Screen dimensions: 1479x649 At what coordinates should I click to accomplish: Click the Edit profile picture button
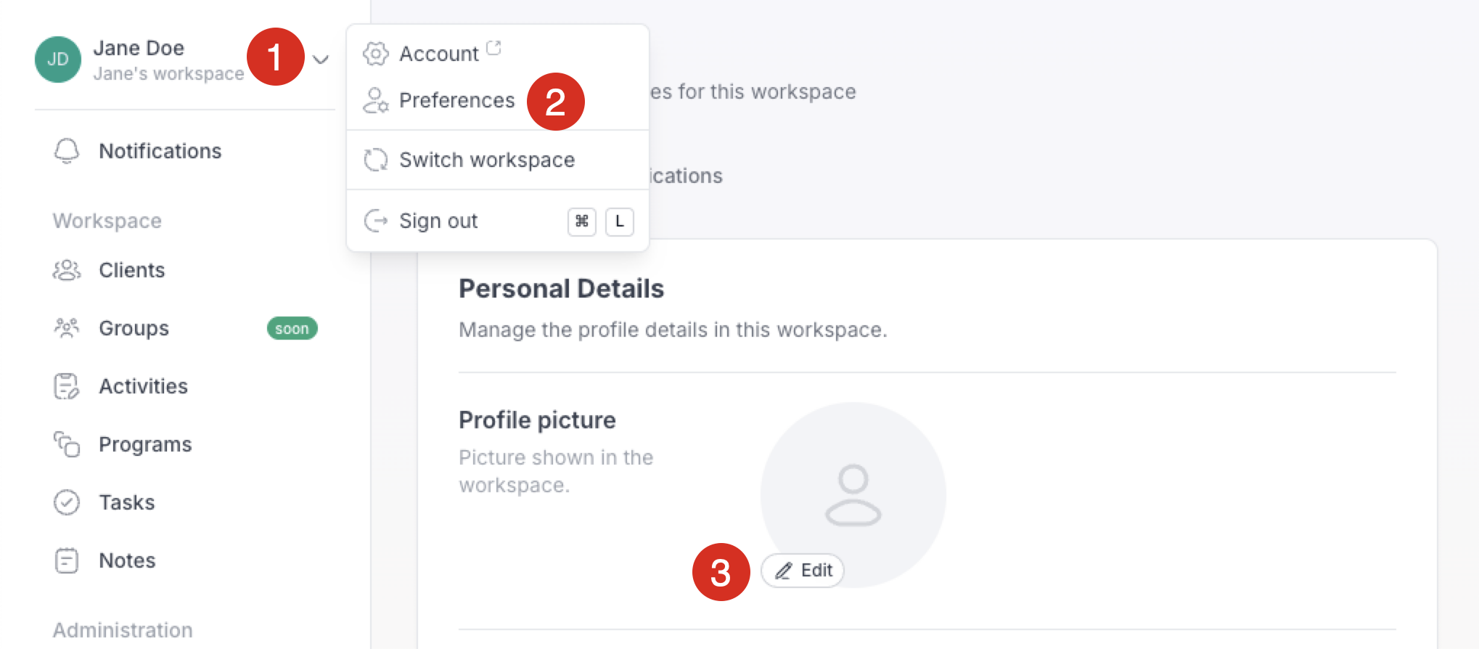[x=803, y=571]
